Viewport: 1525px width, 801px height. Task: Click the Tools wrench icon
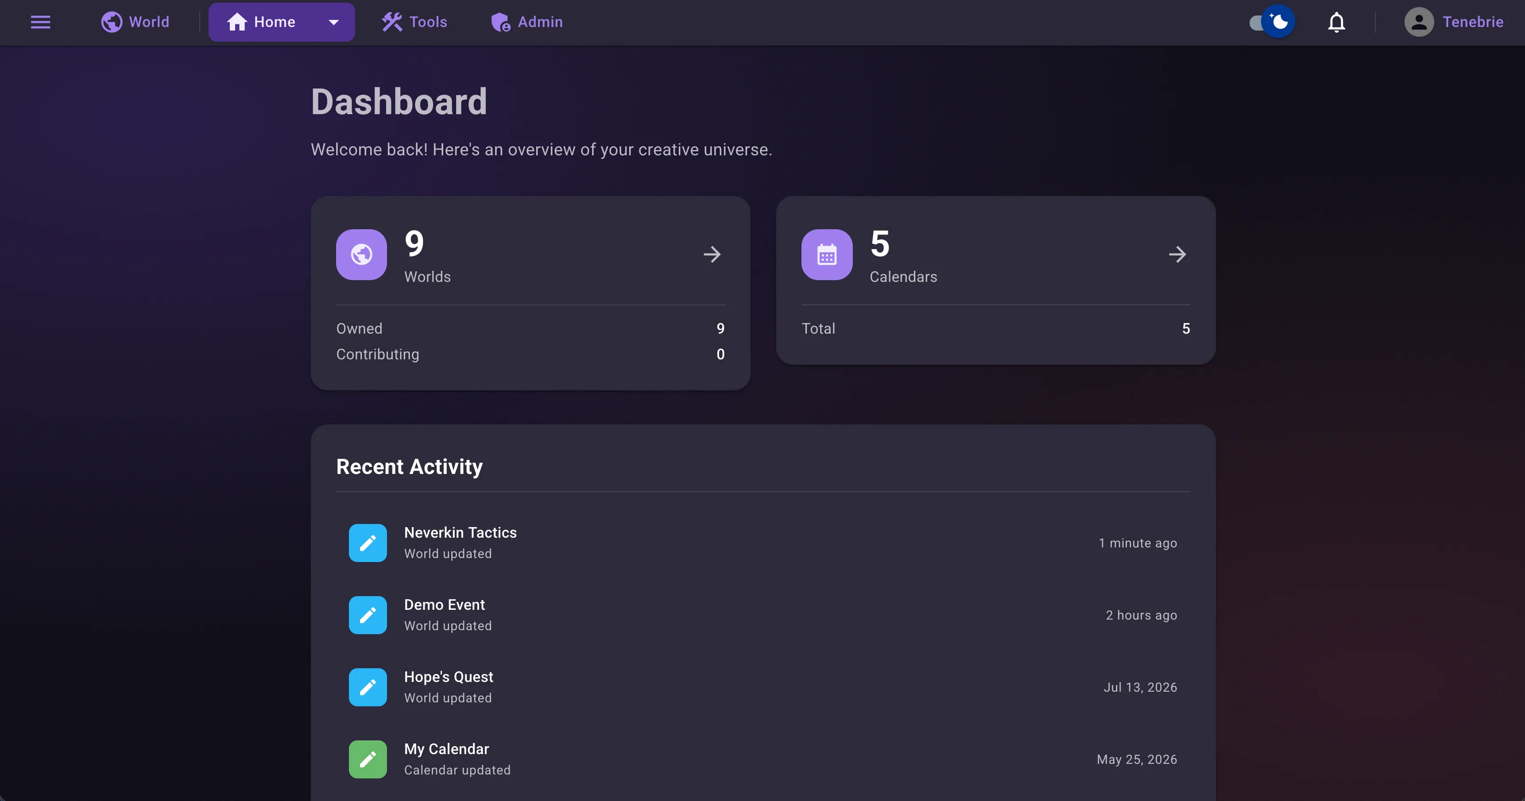click(392, 22)
